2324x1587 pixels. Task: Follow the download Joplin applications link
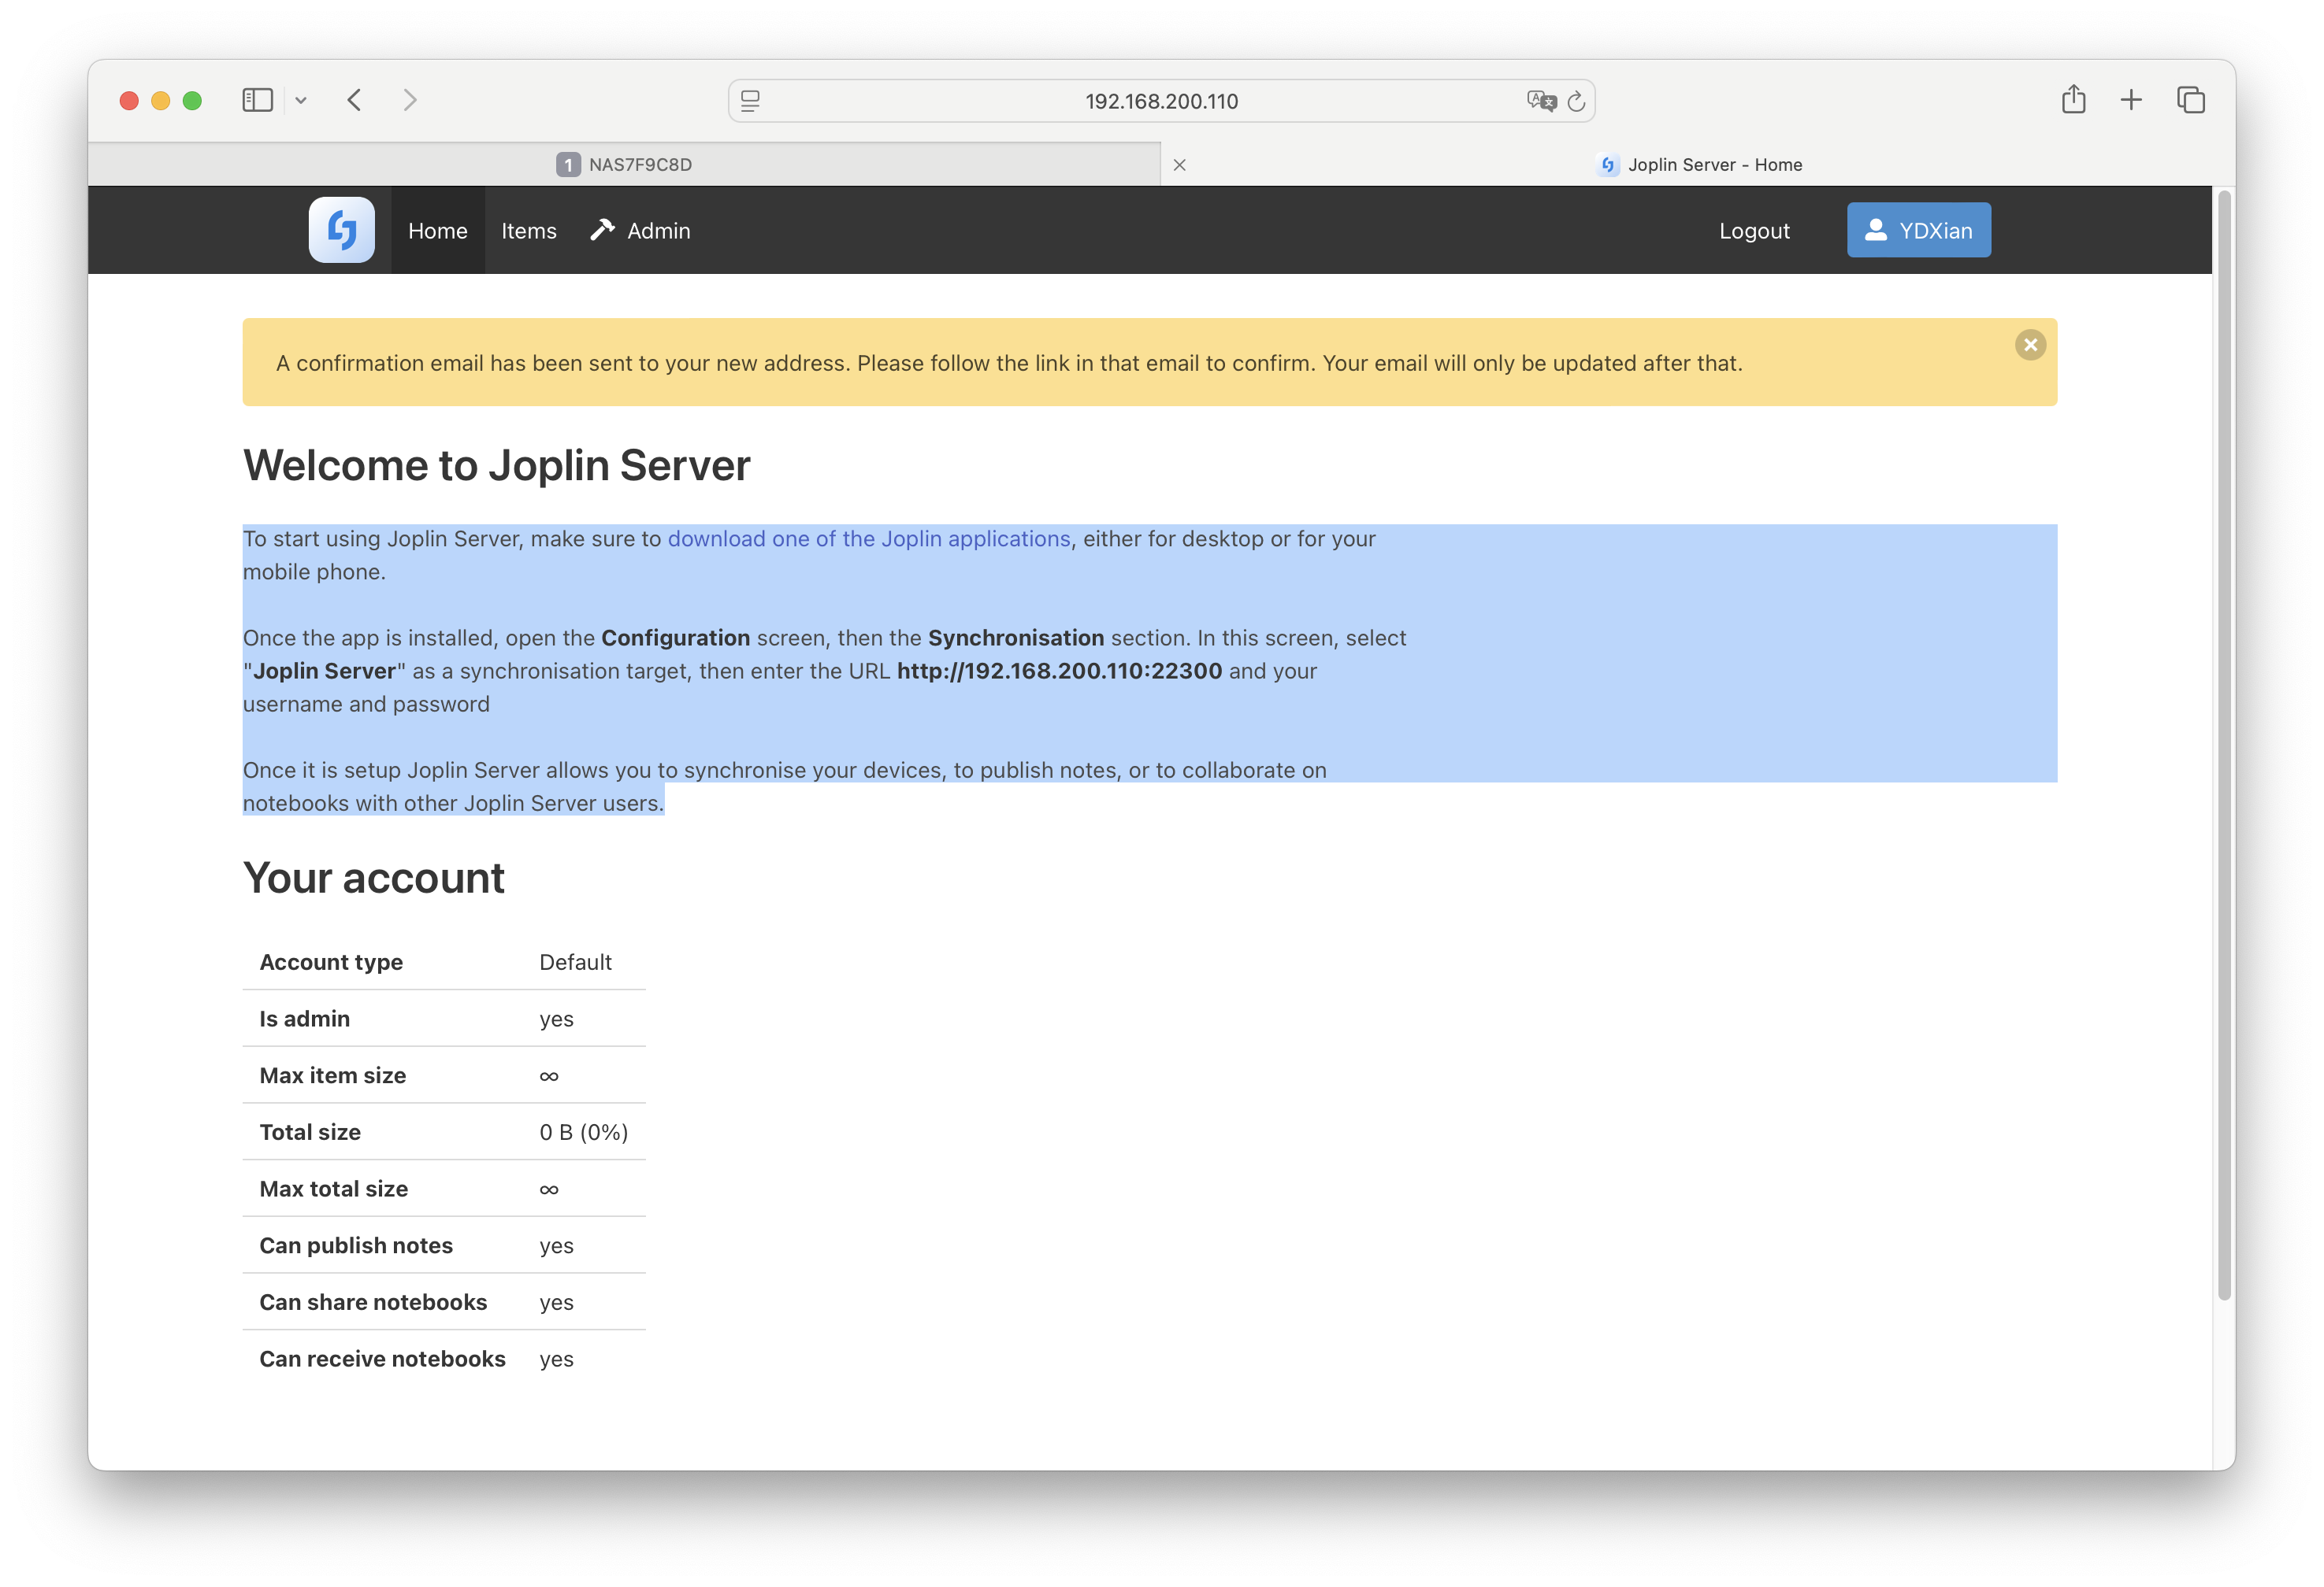(868, 538)
